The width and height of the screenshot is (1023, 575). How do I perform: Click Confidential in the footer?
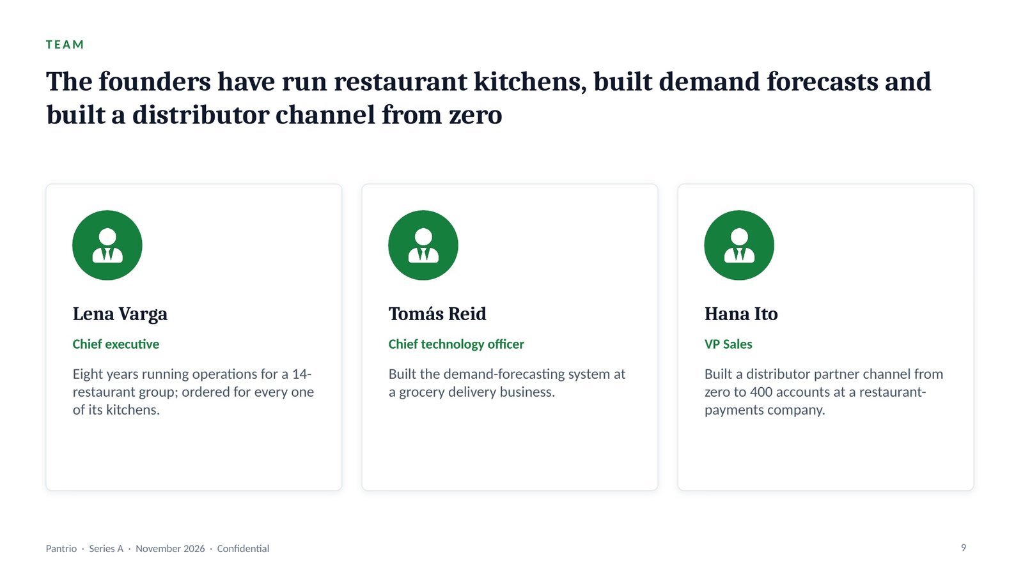tap(243, 549)
